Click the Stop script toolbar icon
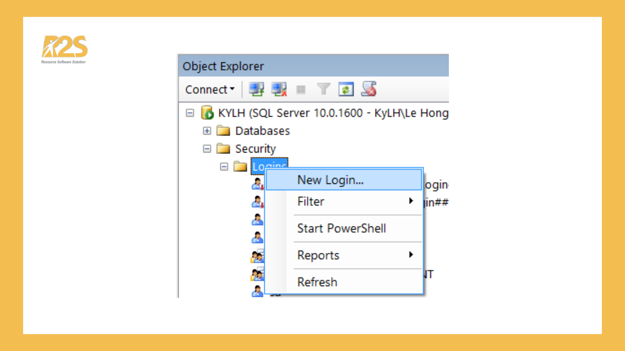625x351 pixels. click(x=301, y=89)
